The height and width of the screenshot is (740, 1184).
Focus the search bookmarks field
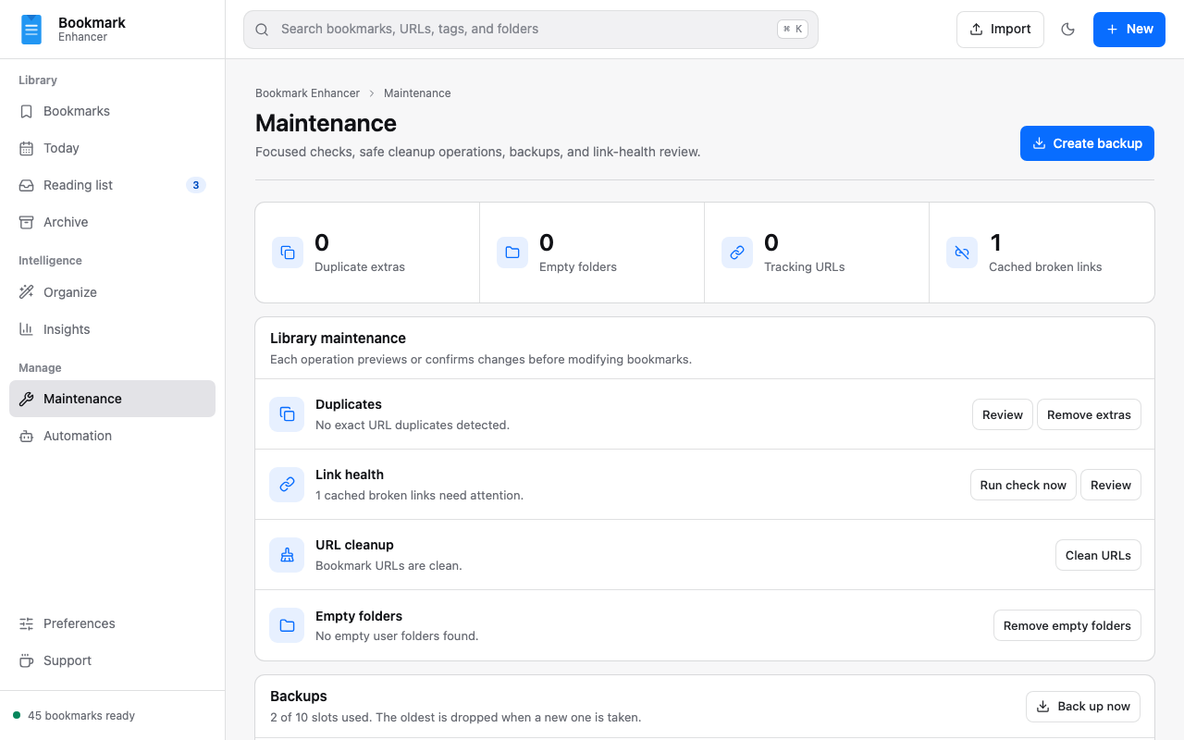[x=531, y=30]
